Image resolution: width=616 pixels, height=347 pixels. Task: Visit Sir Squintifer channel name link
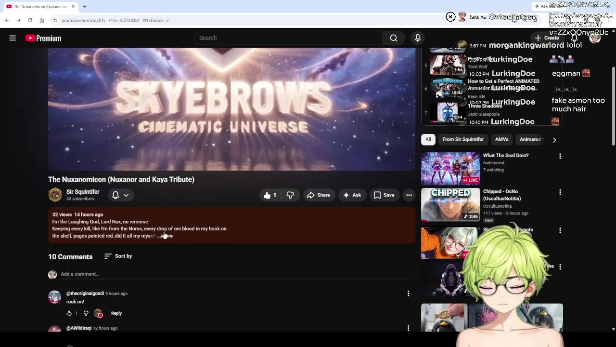(83, 192)
